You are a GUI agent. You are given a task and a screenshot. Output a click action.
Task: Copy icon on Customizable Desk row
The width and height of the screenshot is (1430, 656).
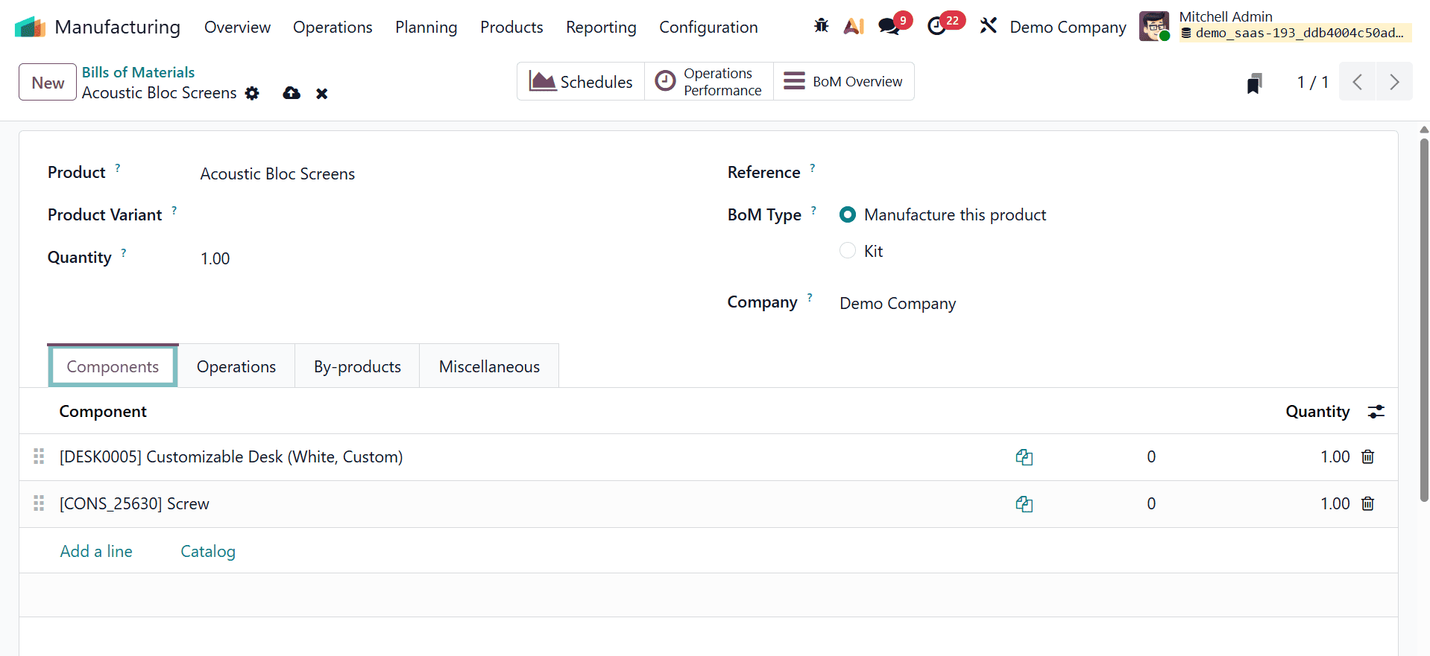tap(1024, 457)
